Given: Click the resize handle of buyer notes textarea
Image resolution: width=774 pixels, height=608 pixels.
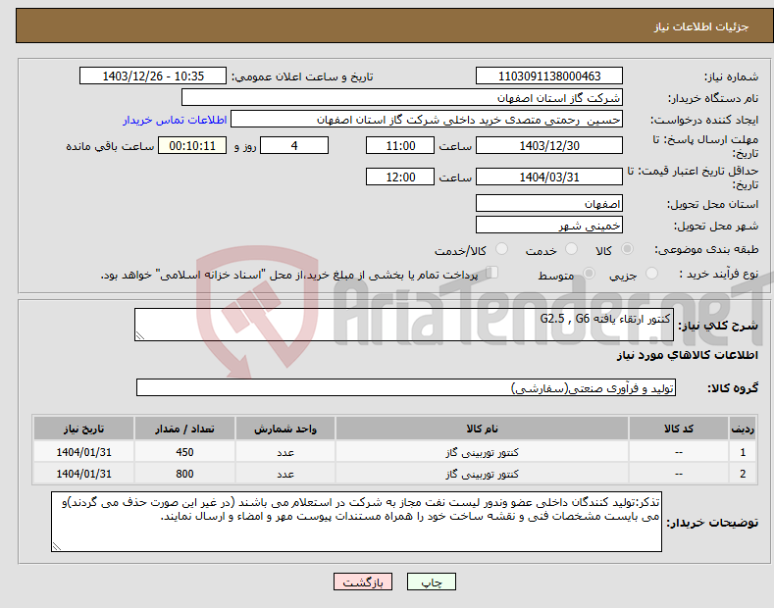Looking at the screenshot, I should (x=57, y=546).
